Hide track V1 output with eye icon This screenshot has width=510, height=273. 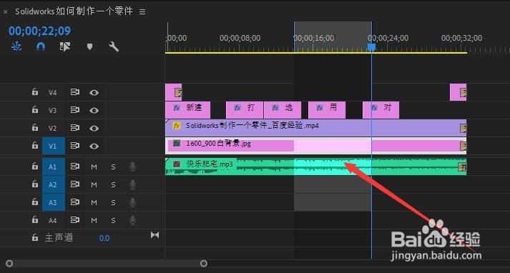pyautogui.click(x=94, y=147)
